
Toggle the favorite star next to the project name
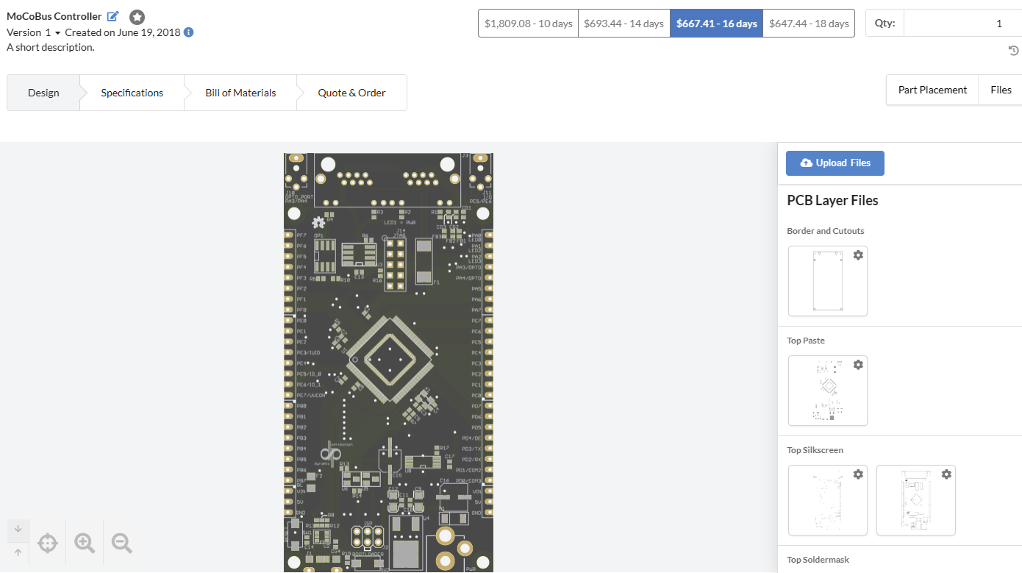pyautogui.click(x=137, y=16)
